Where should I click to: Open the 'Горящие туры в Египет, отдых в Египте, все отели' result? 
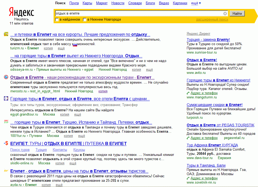[x=80, y=99]
